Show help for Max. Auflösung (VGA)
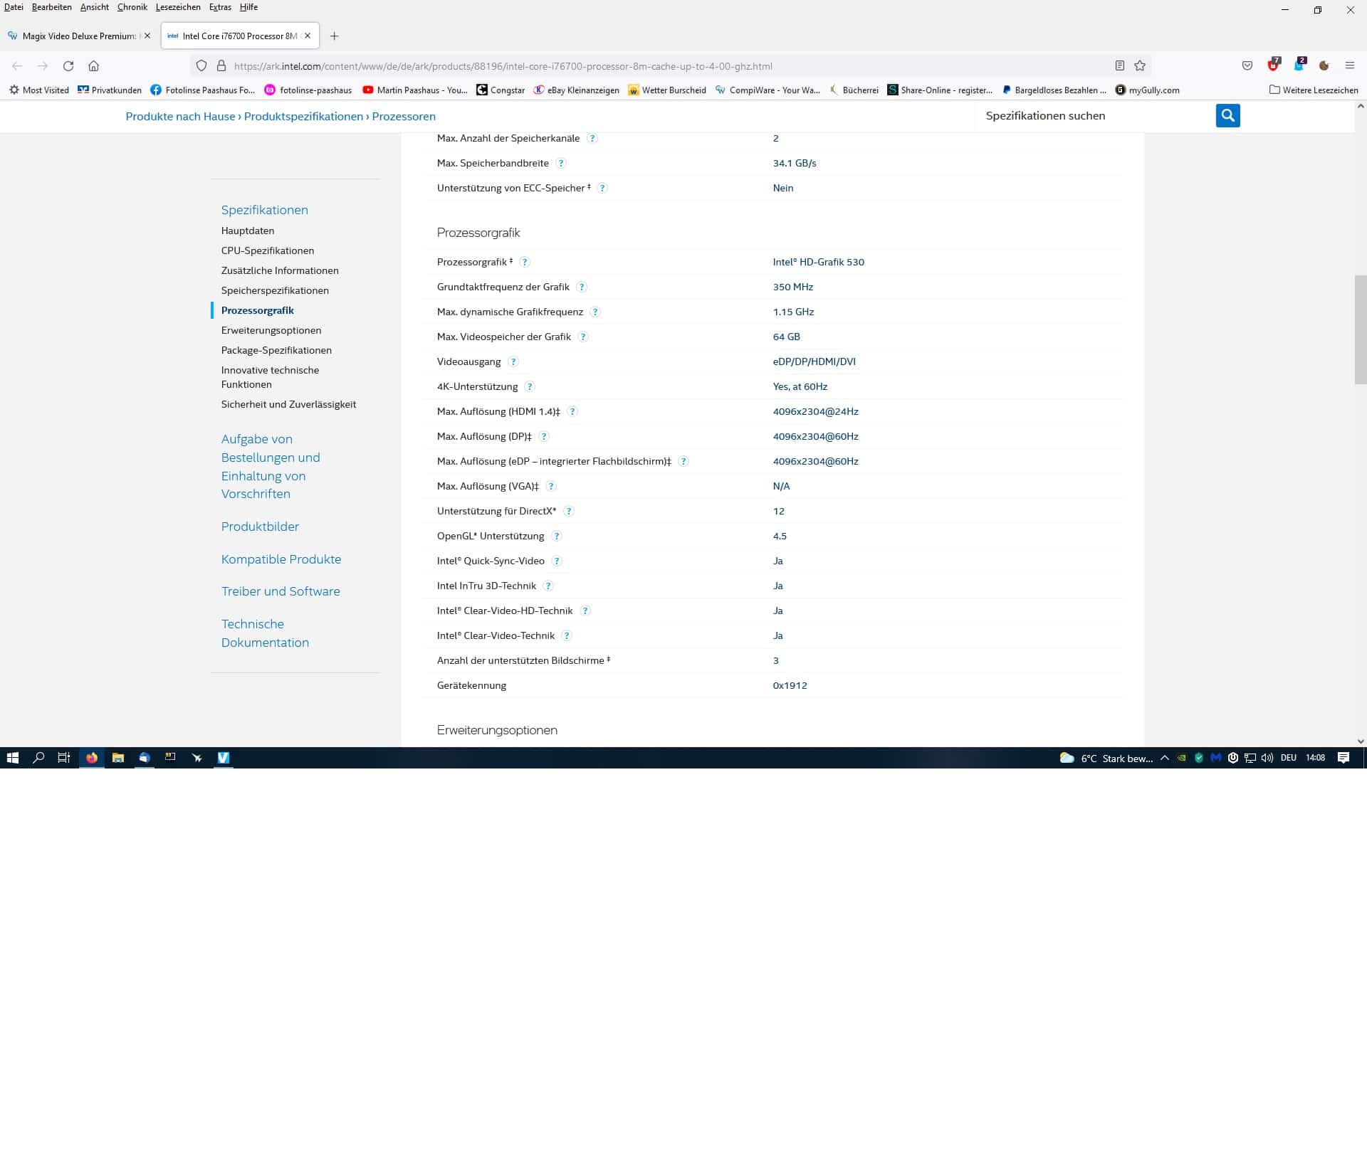1367x1157 pixels. [551, 486]
